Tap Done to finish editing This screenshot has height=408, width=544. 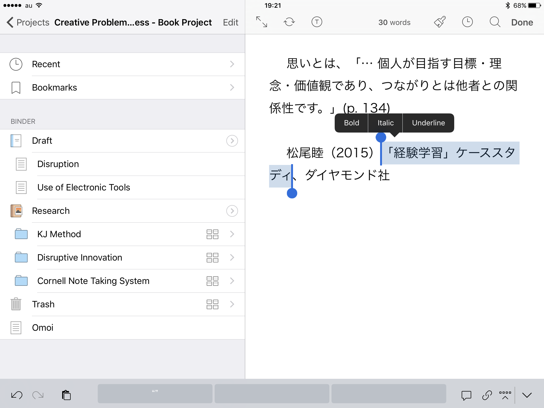(x=522, y=22)
